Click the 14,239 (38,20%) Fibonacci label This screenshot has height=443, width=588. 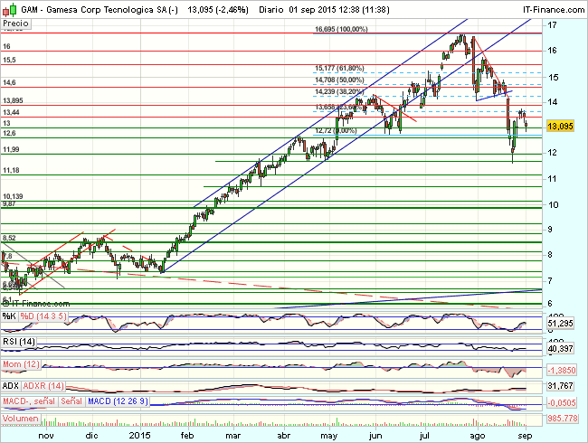[339, 91]
